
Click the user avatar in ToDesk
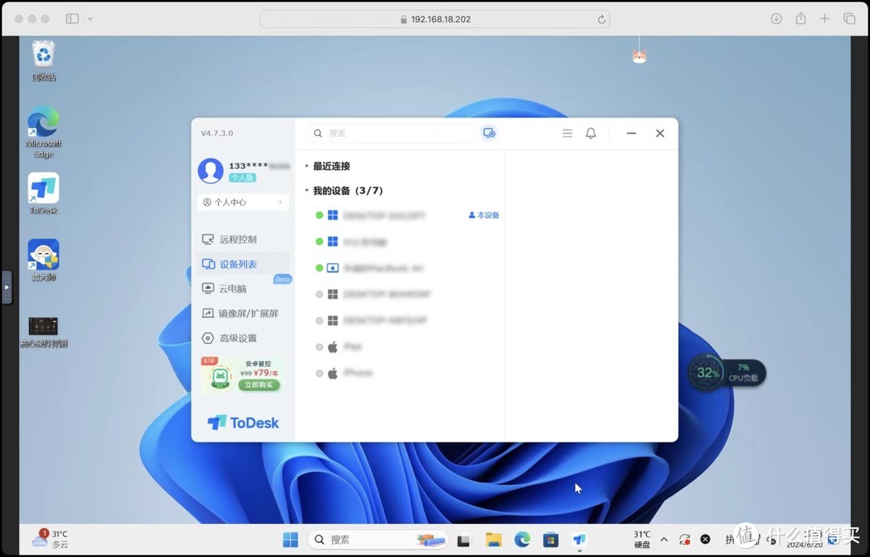[x=211, y=171]
